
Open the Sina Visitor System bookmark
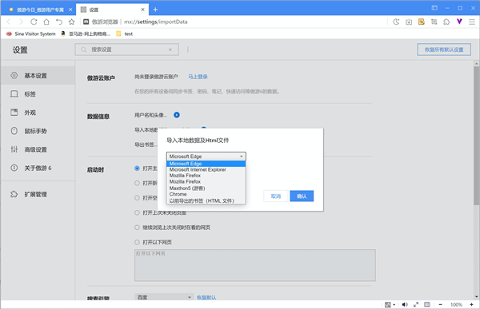point(31,34)
